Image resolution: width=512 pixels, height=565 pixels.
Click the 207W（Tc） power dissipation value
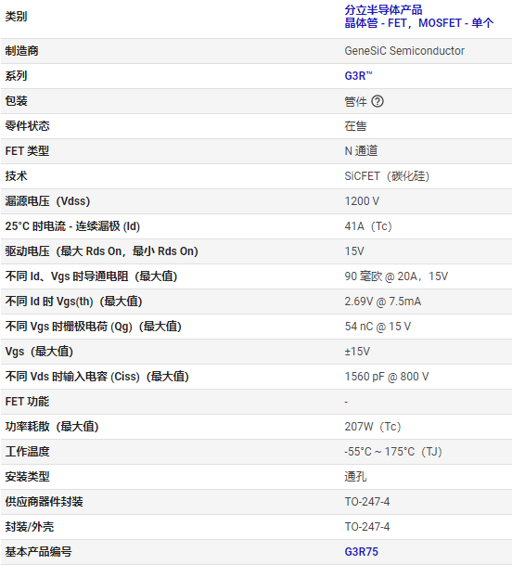coord(373,427)
